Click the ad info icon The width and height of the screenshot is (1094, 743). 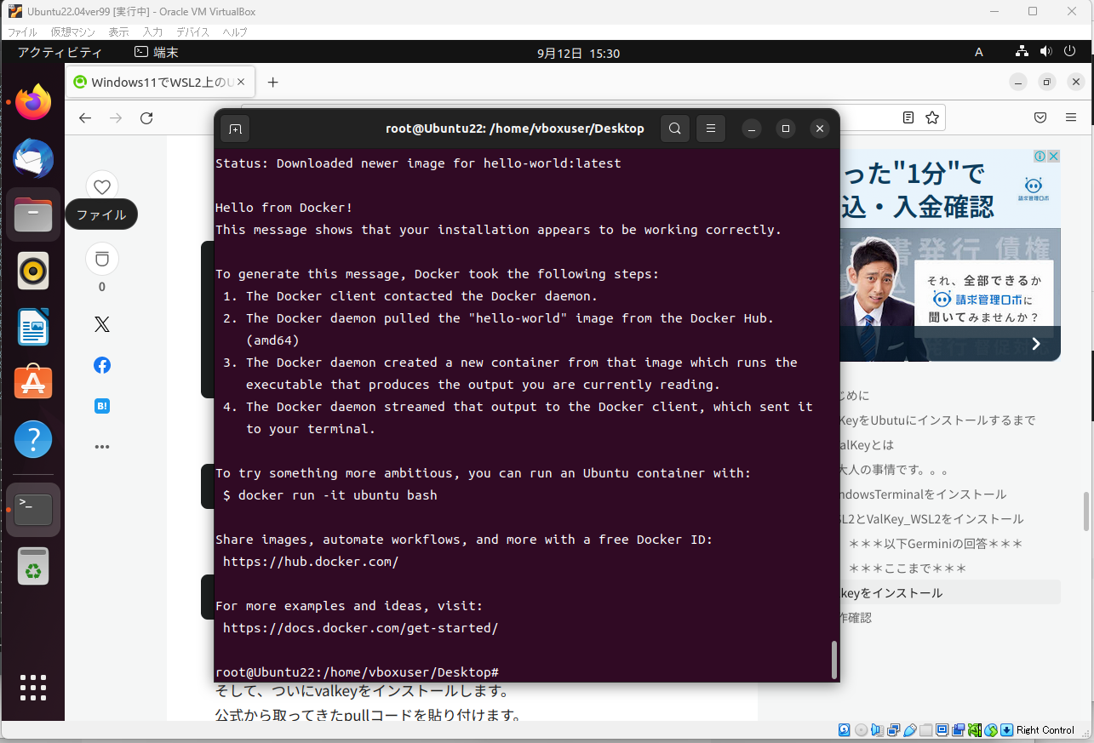1040,157
